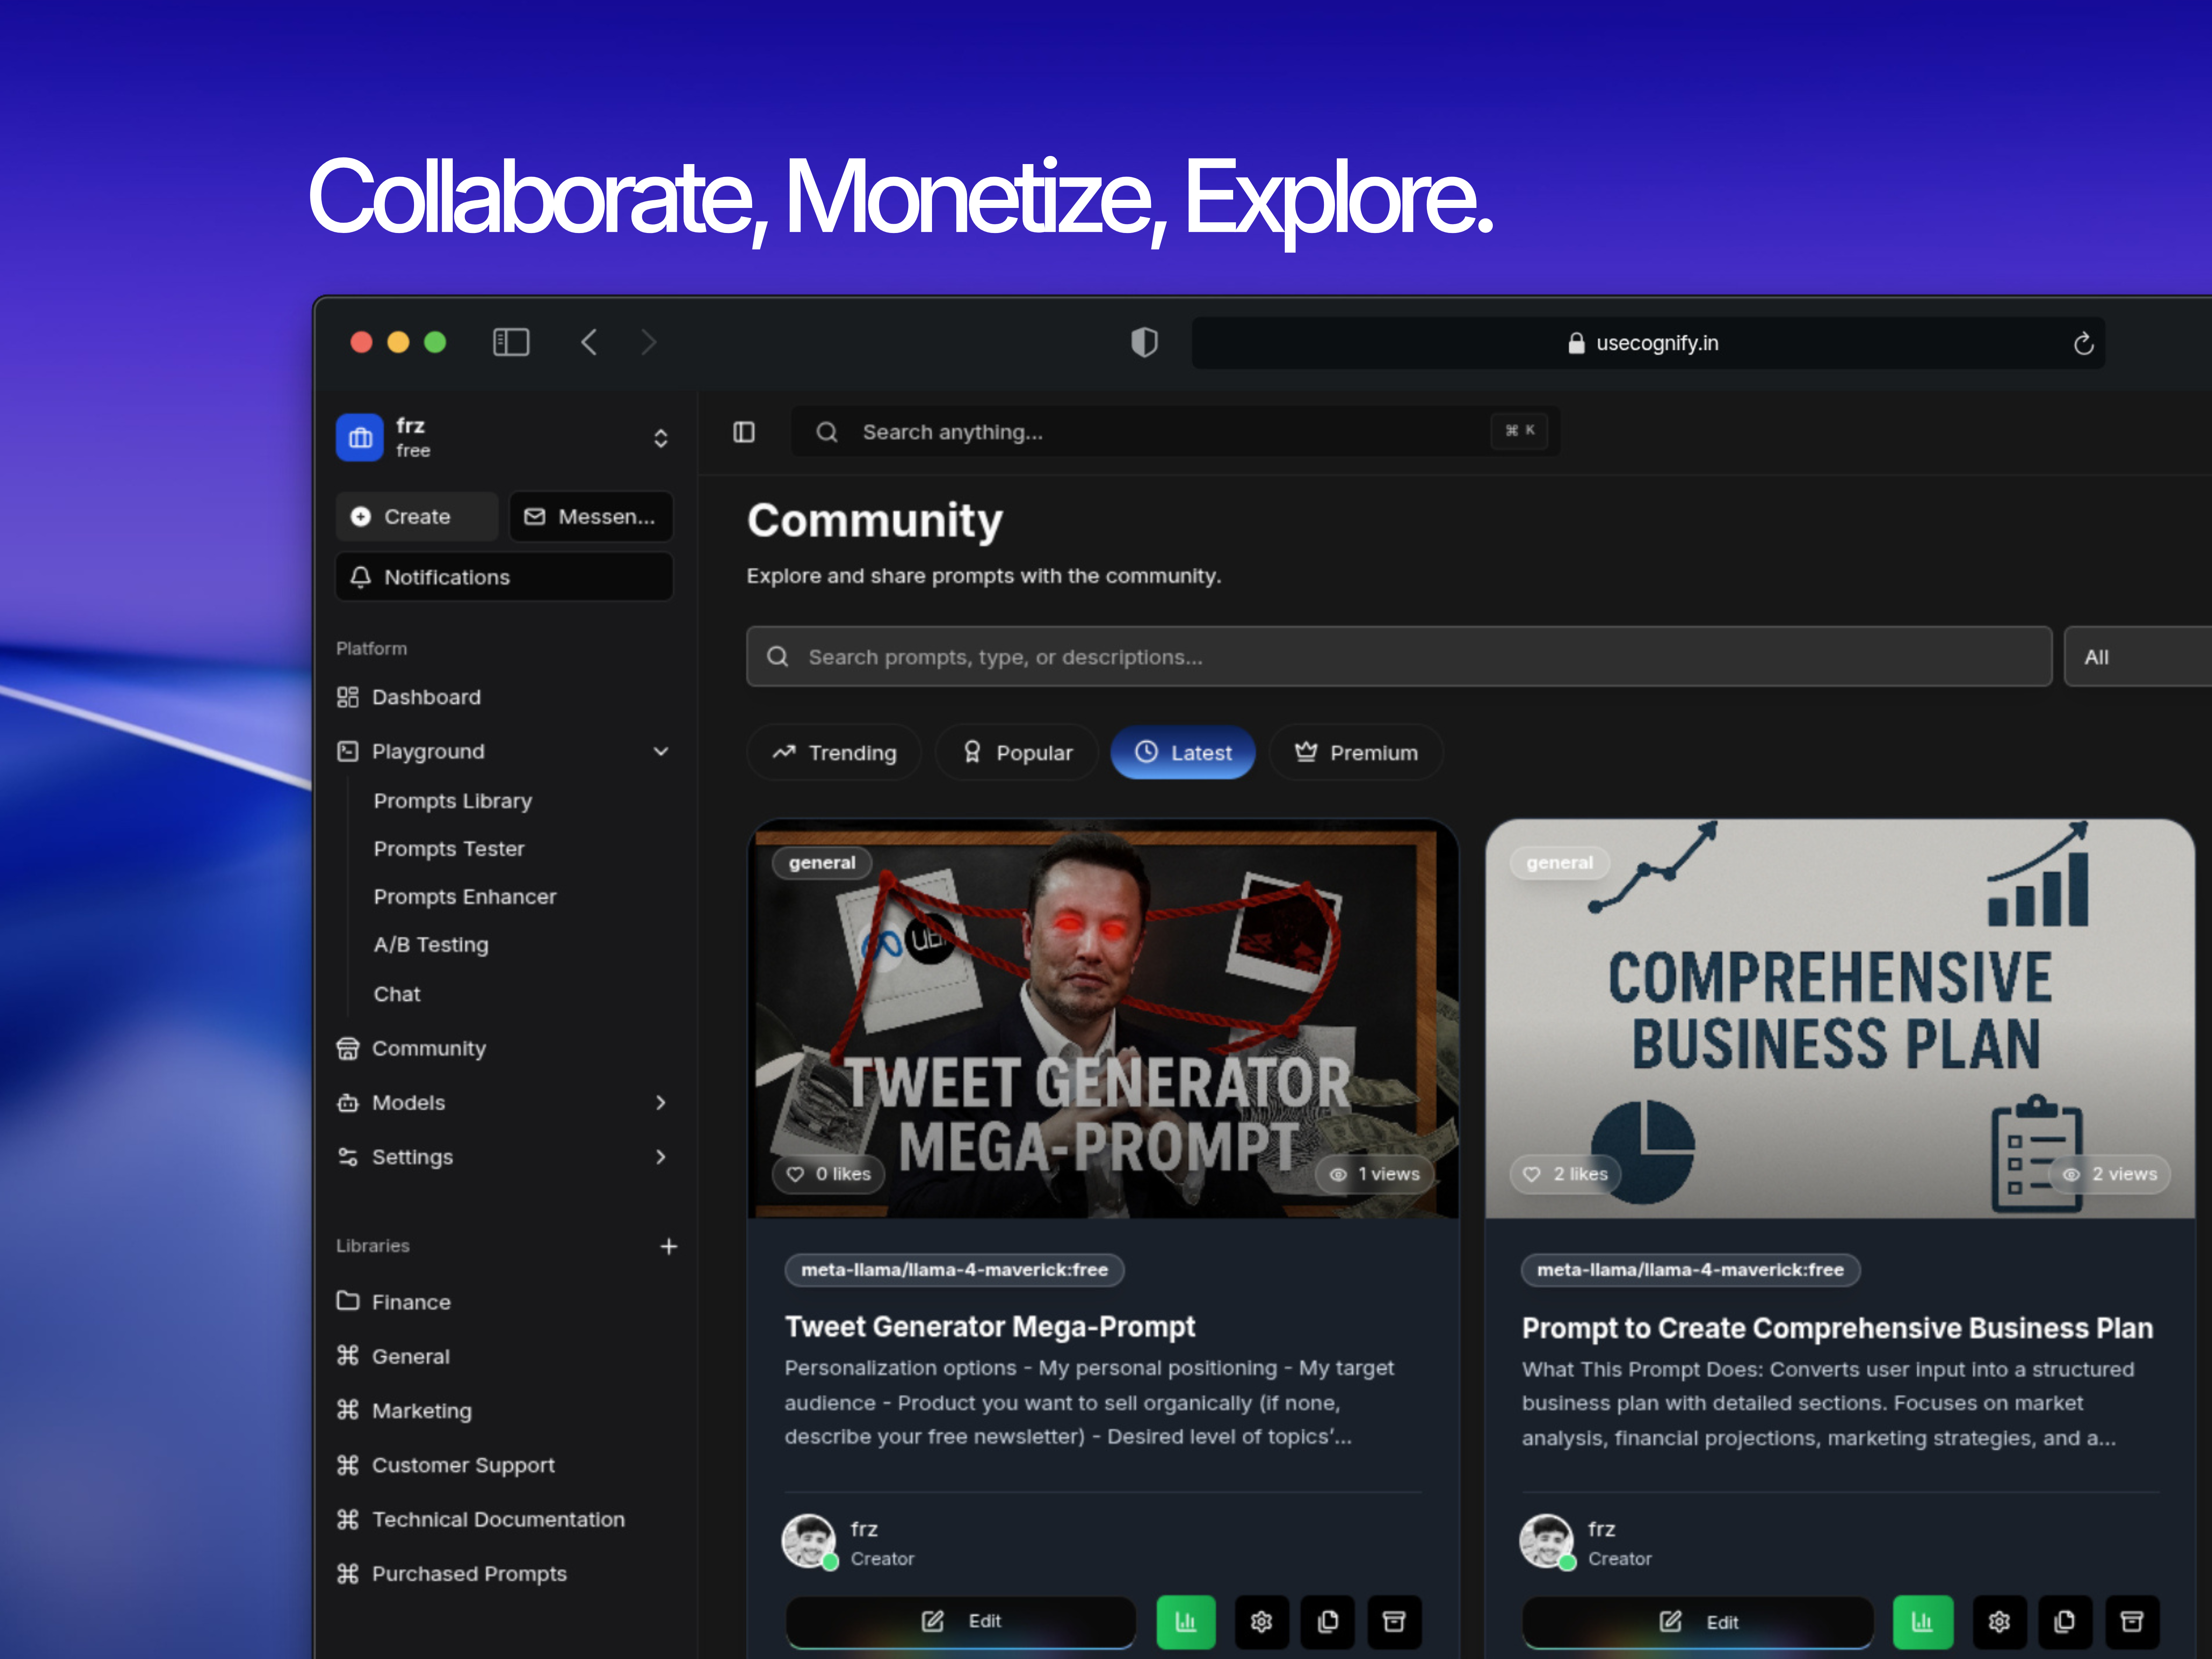Click the privacy shield icon in browser toolbar
Screen dimensions: 2212x1659
tap(1144, 343)
